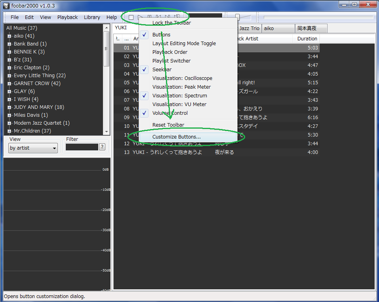Click the Duration column header
This screenshot has width=379, height=302.
click(x=306, y=39)
